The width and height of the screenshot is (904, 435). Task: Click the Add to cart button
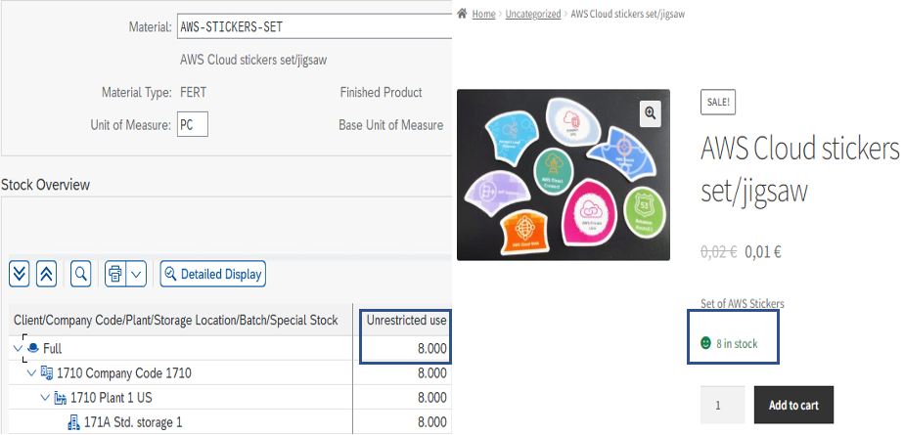793,405
